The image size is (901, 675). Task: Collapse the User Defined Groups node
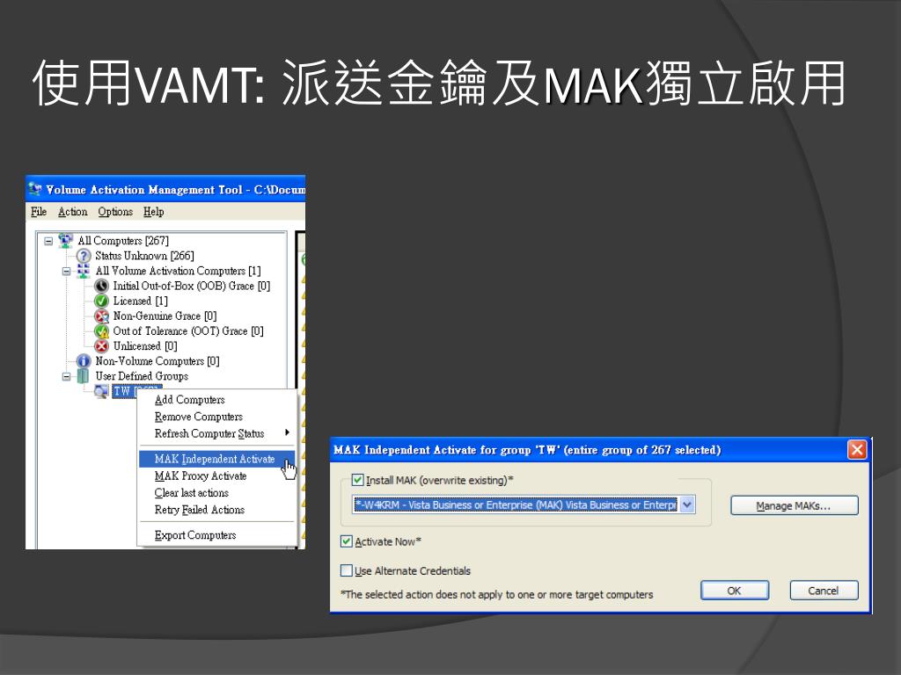[67, 376]
